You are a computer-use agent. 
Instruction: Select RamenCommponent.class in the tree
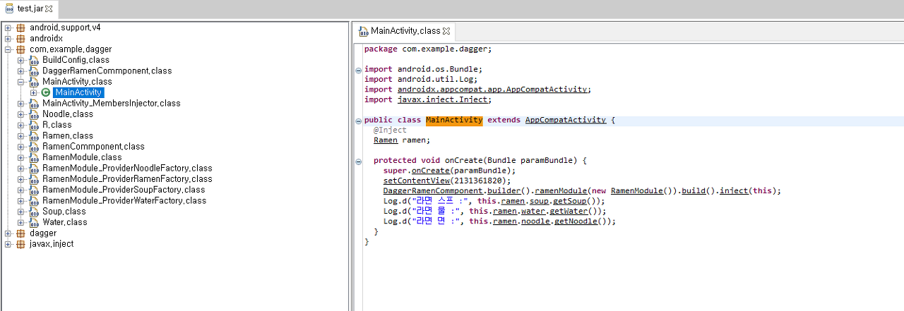point(93,147)
